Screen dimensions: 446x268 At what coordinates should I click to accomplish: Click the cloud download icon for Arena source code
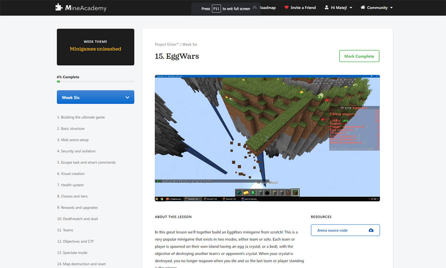pyautogui.click(x=371, y=230)
